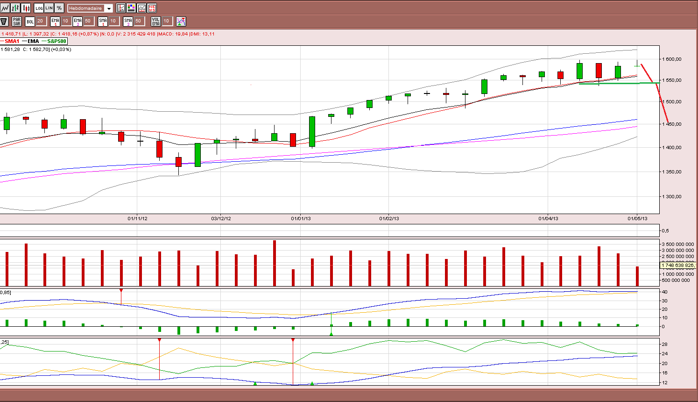698x402 pixels.
Task: Click the 01/05/13 date axis label
Action: [x=637, y=218]
